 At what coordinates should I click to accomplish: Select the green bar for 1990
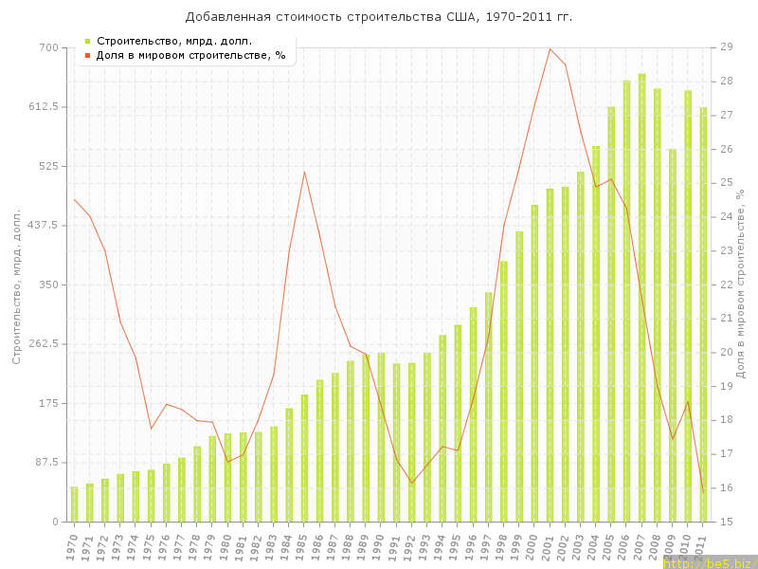click(381, 437)
